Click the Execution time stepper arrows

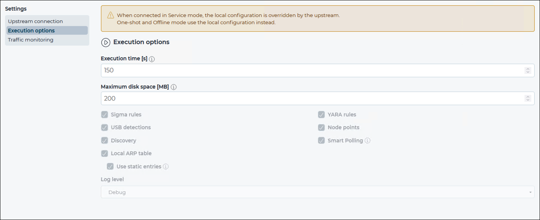coord(528,70)
